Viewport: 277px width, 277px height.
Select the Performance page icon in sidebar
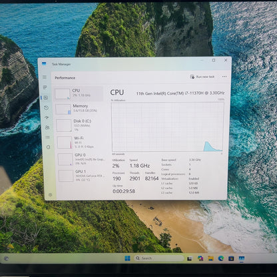point(46,98)
